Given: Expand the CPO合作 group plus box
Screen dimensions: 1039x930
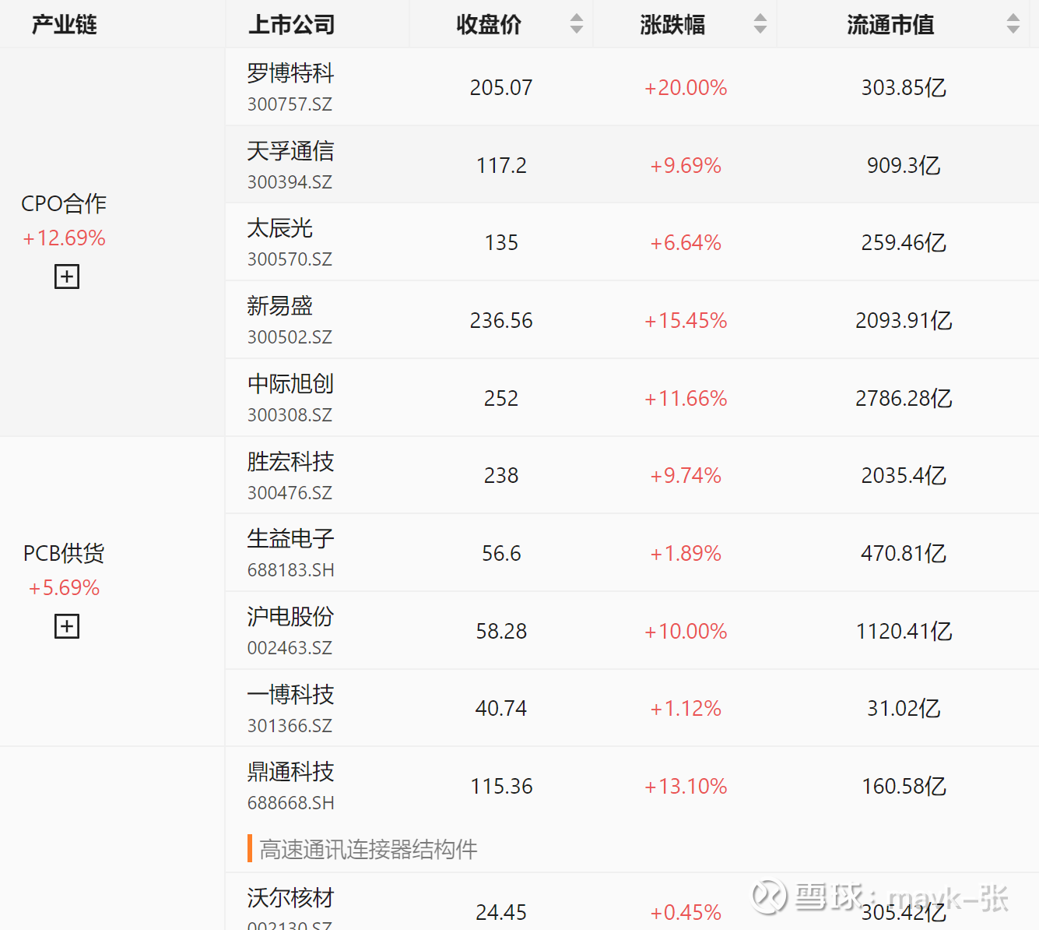Looking at the screenshot, I should pyautogui.click(x=67, y=277).
